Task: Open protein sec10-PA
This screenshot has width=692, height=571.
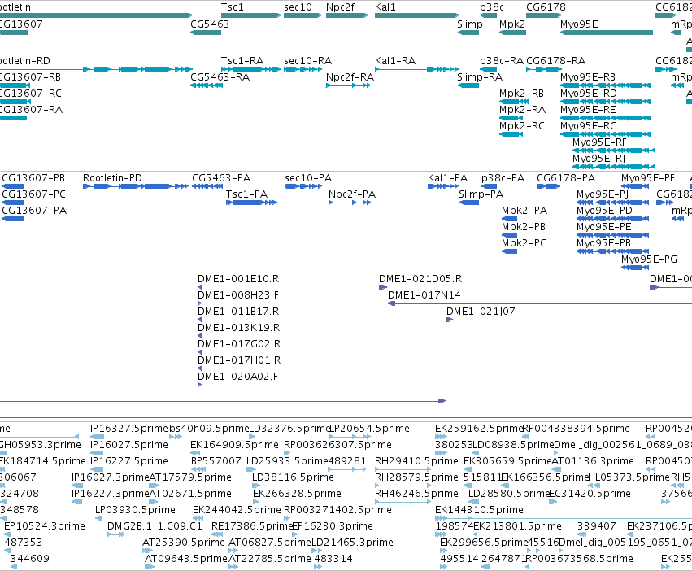Action: click(303, 186)
